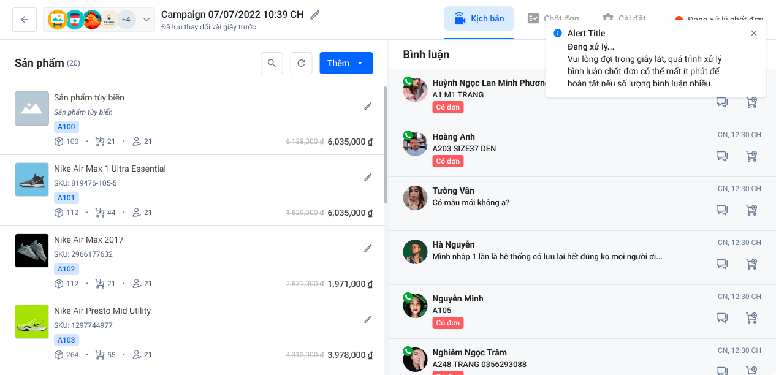Expand the channel avatars dropdown
The image size is (776, 375).
146,20
